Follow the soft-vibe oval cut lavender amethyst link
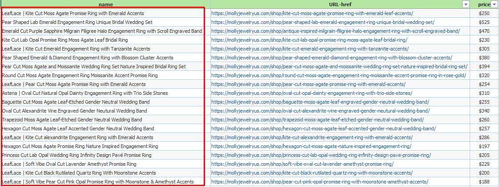499x187 pixels. (x=302, y=164)
